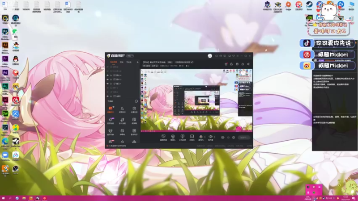The height and width of the screenshot is (201, 358).
Task: Add a new scene with plus icon
Action: [137, 62]
